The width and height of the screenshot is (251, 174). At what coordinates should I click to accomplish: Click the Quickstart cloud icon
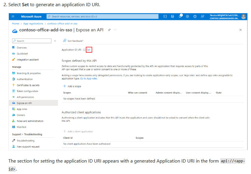pos(14,53)
